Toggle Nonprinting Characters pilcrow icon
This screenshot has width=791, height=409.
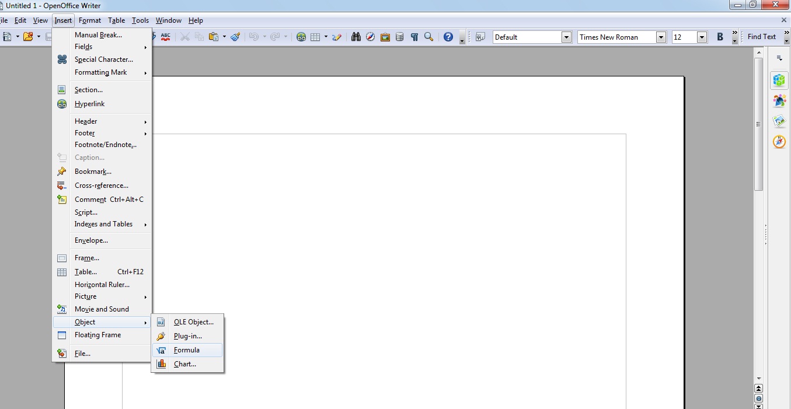coord(414,37)
